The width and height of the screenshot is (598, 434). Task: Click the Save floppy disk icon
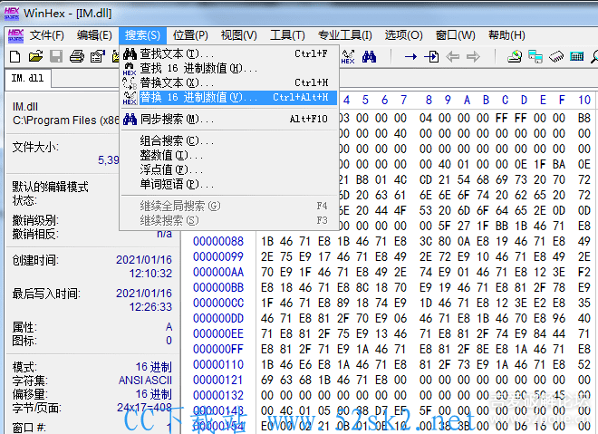[56, 57]
